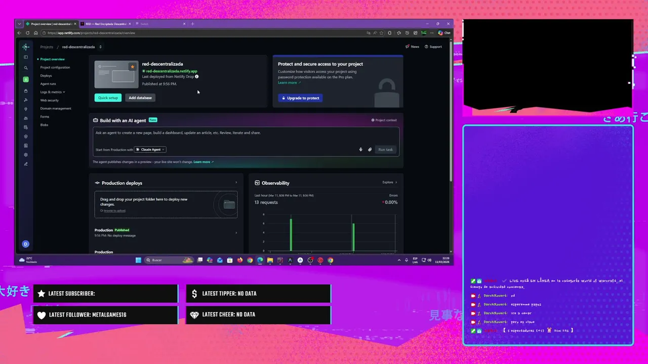Image resolution: width=648 pixels, height=364 pixels.
Task: Reload the page with refresh icon
Action: coord(28,33)
